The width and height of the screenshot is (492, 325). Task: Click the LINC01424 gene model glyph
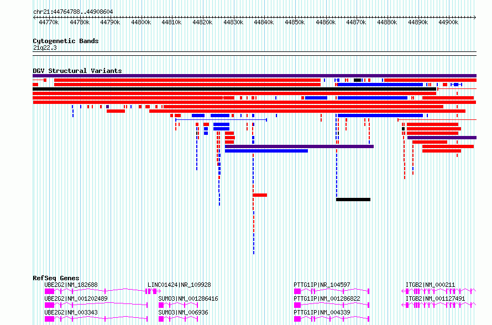coord(154,291)
